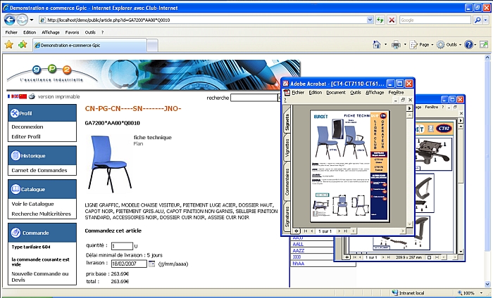Click the Home icon in IE toolbar

377,44
